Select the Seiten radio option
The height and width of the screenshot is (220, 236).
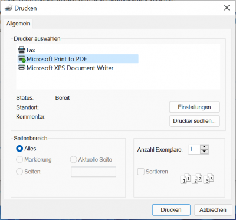point(19,172)
